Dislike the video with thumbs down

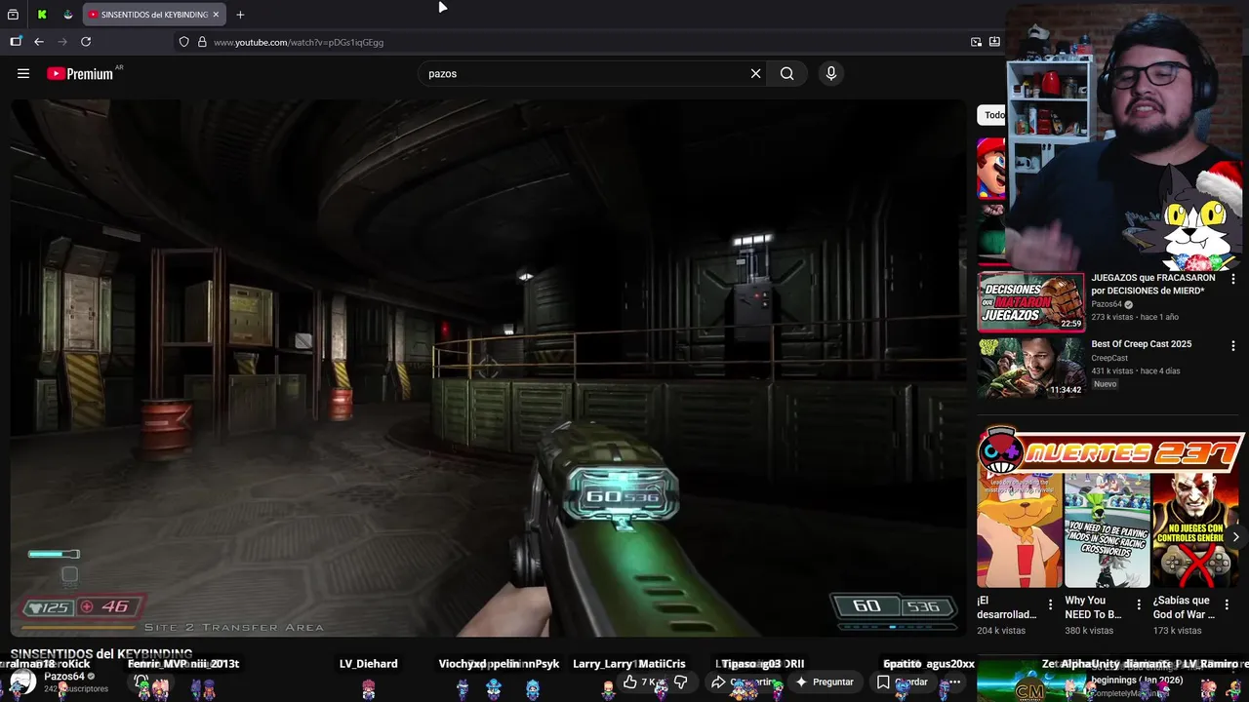(681, 682)
